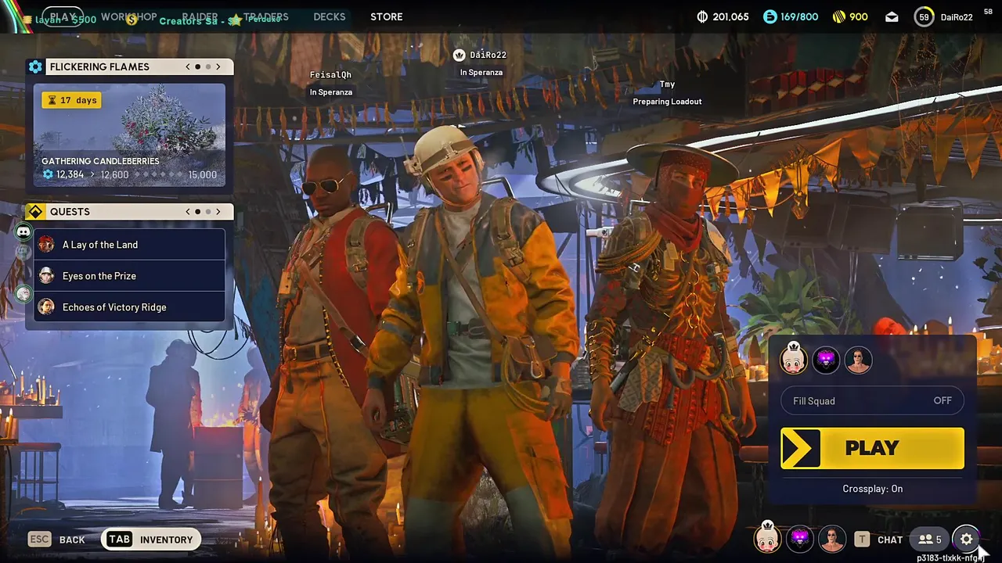This screenshot has height=563, width=1002.
Task: Toggle the Crossplay: On setting
Action: point(872,489)
